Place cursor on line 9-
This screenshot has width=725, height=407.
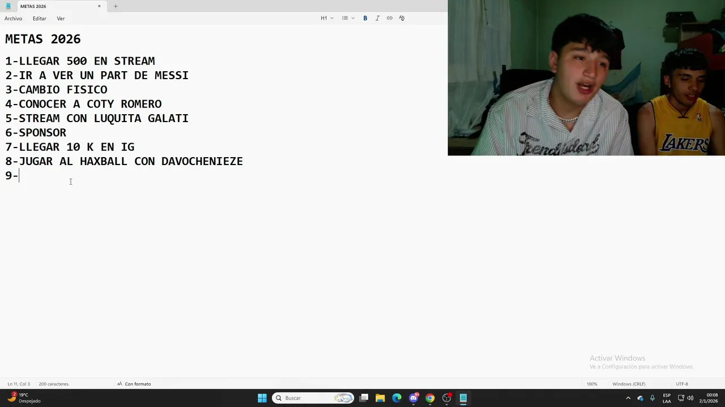coord(12,175)
